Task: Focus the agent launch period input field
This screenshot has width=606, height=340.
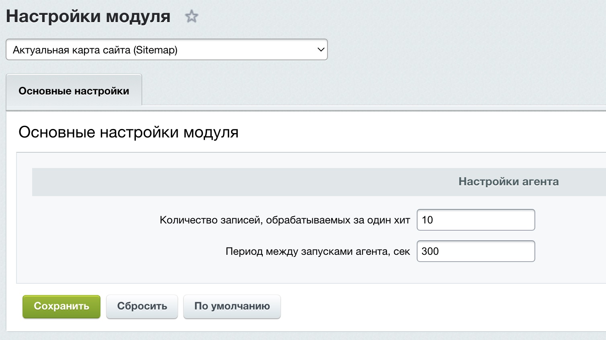Action: point(476,251)
